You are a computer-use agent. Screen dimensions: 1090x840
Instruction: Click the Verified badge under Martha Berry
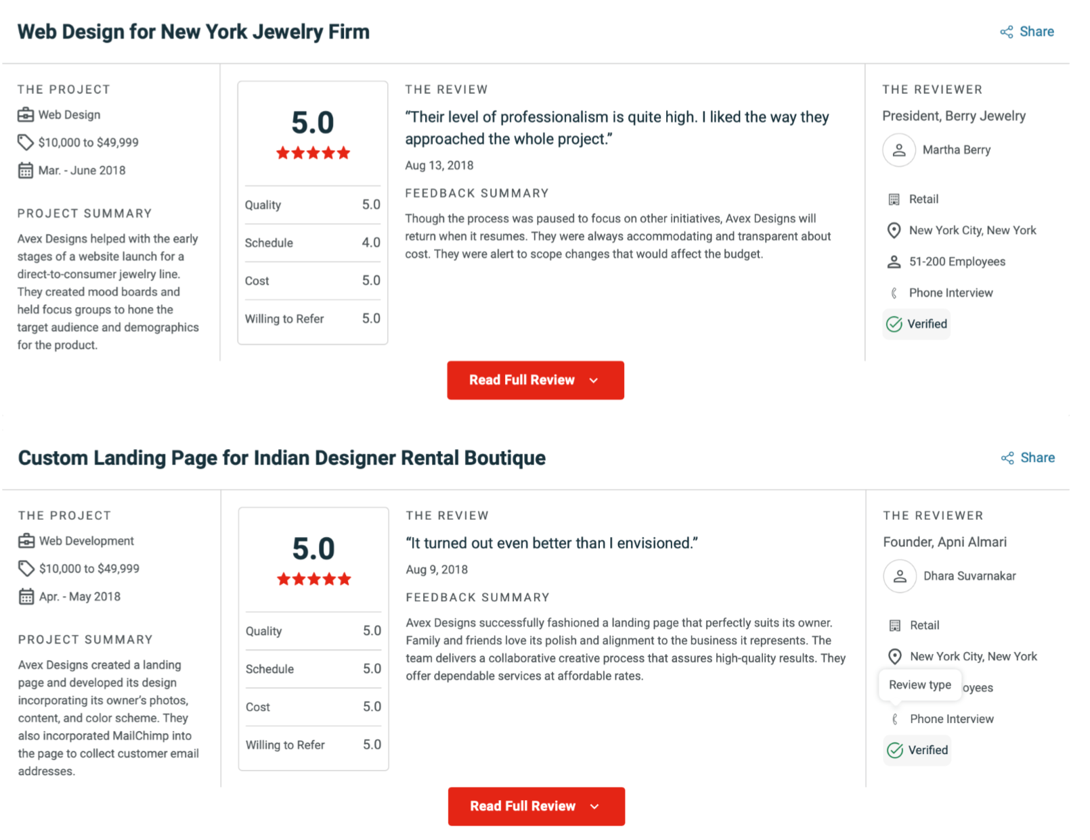click(917, 324)
